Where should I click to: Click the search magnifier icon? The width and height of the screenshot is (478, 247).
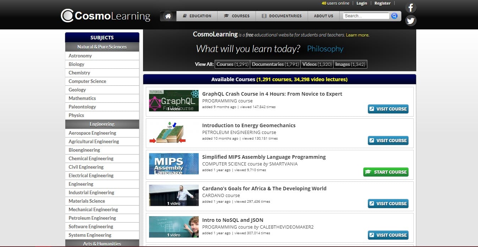click(394, 16)
